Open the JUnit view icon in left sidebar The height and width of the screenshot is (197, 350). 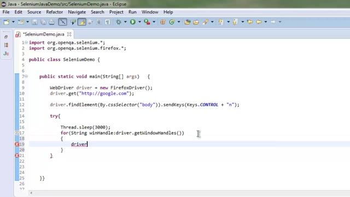coord(6,54)
